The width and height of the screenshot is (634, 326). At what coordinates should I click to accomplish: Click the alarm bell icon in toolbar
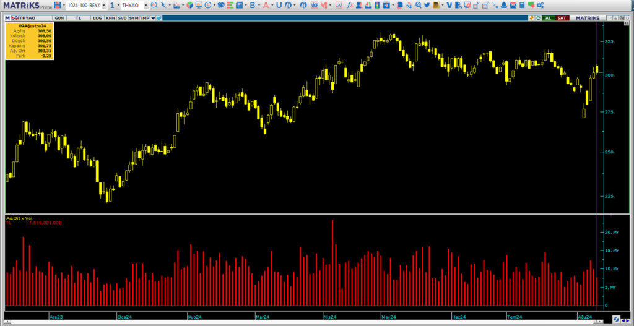coord(504,5)
